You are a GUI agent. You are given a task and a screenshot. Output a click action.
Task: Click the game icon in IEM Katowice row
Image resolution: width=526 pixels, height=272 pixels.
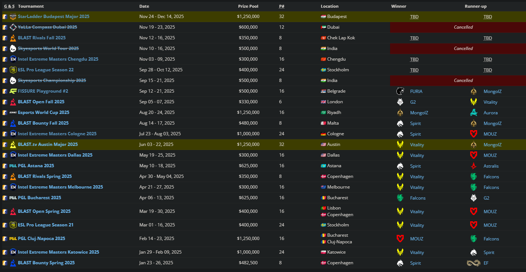coord(5,252)
